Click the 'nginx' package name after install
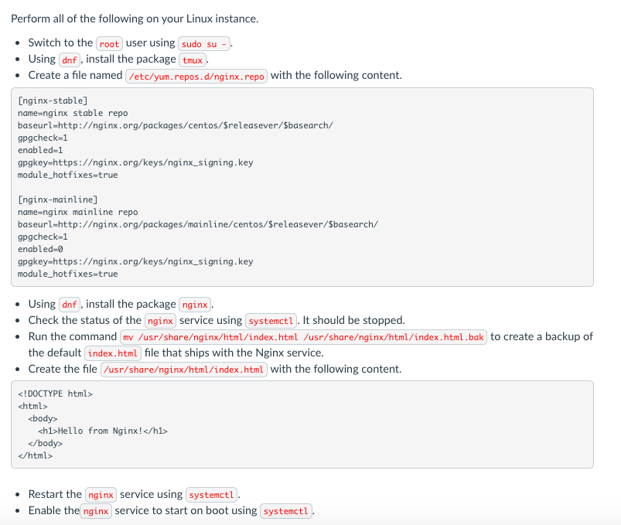The height and width of the screenshot is (525, 621). (x=195, y=305)
